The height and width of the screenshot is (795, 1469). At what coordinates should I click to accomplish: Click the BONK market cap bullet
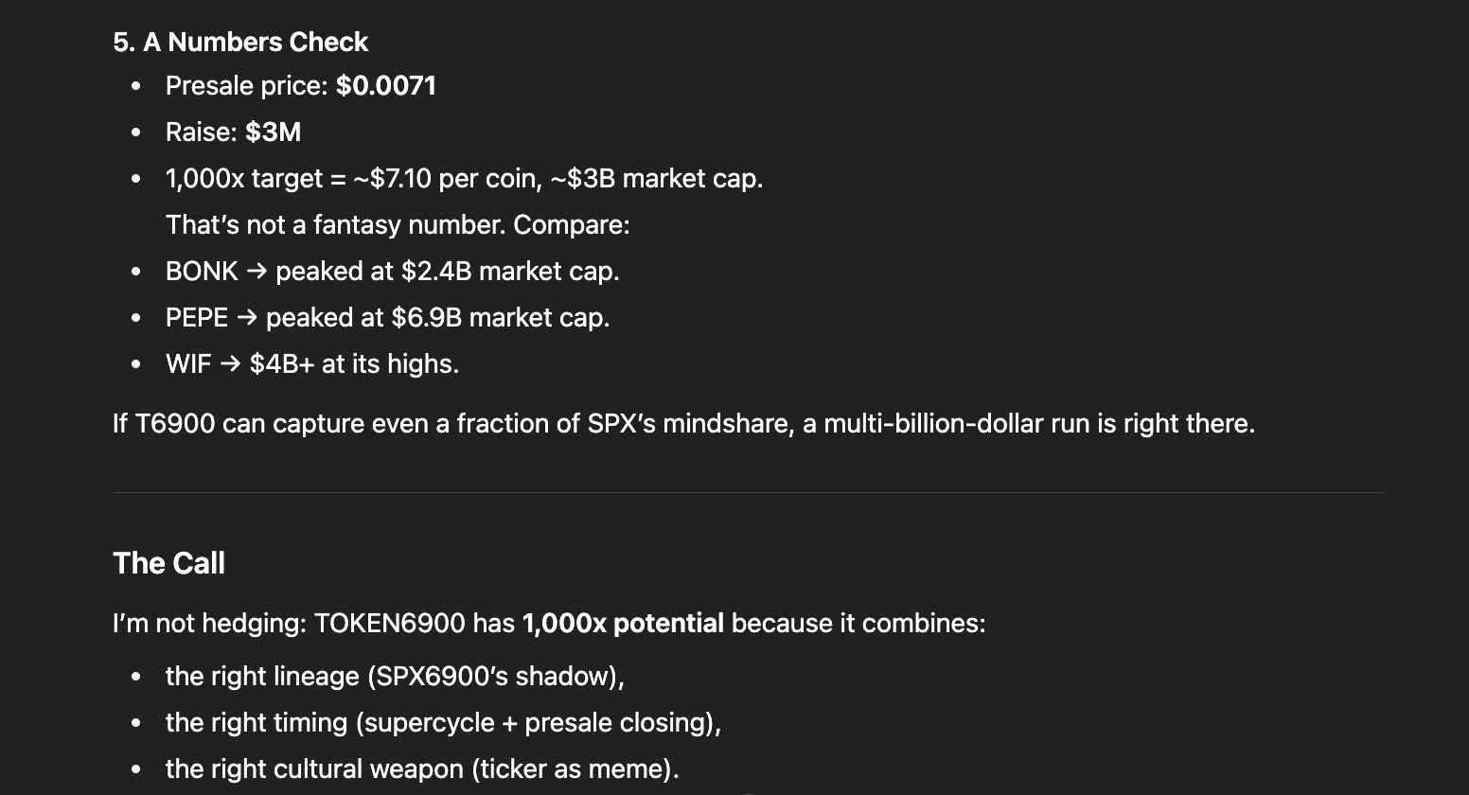393,272
